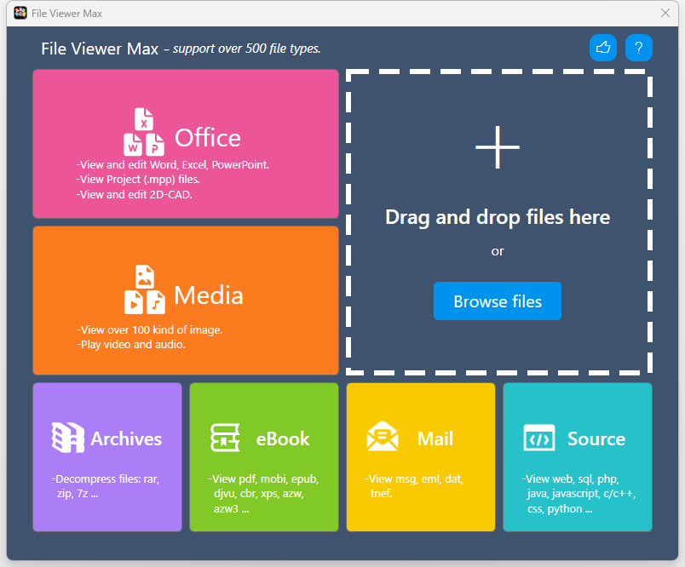Click the Browse files button
This screenshot has height=567, width=685.
498,301
